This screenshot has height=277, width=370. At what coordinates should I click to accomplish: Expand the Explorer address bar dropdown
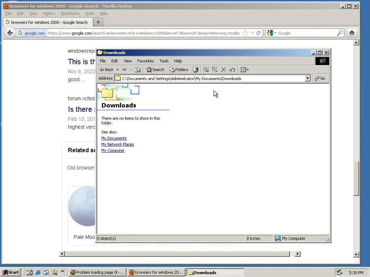tap(307, 78)
